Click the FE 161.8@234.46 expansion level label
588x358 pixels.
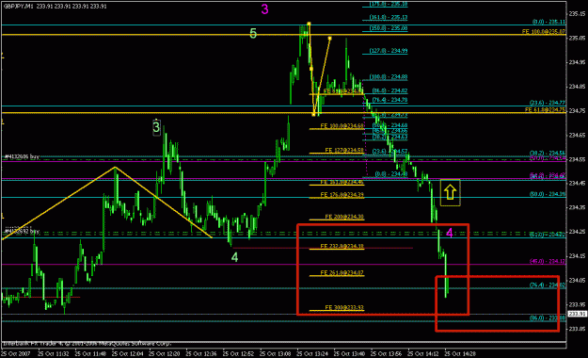click(x=342, y=182)
